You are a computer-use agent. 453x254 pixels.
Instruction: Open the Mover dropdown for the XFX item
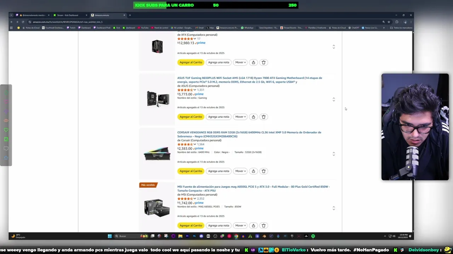tap(241, 62)
